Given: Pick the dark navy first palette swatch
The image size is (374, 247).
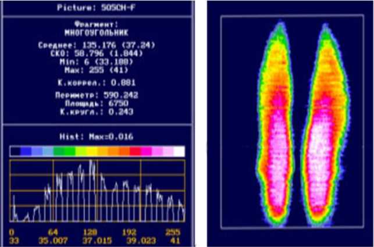Looking at the screenshot, I should coord(15,151).
